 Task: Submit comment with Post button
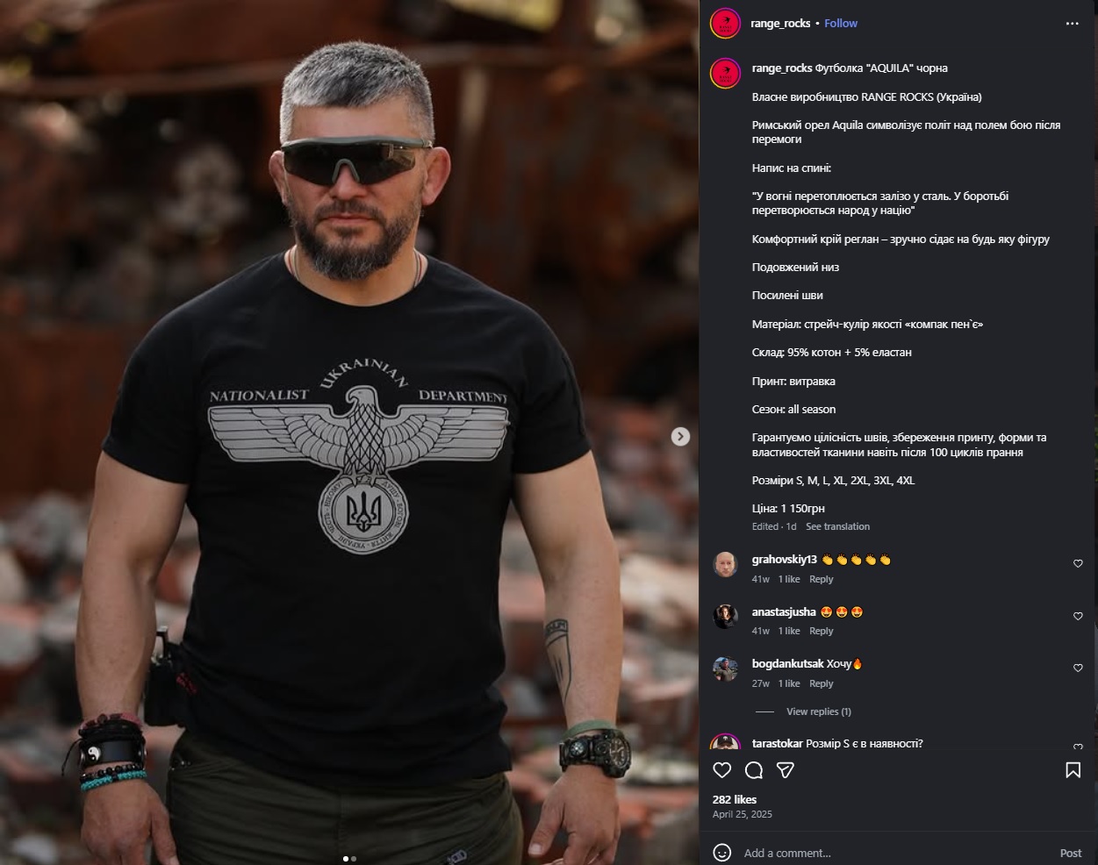1071,853
